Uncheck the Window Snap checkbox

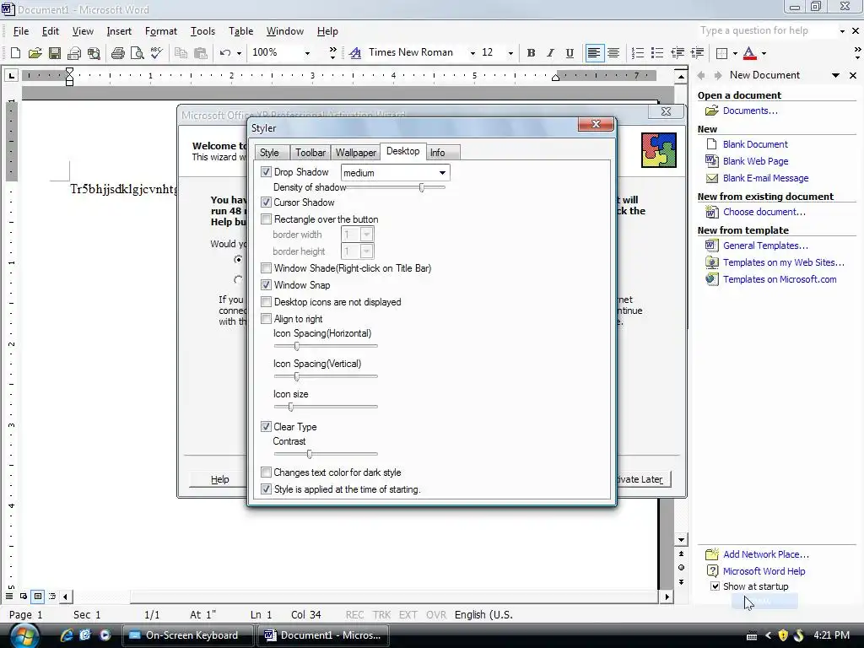click(266, 285)
